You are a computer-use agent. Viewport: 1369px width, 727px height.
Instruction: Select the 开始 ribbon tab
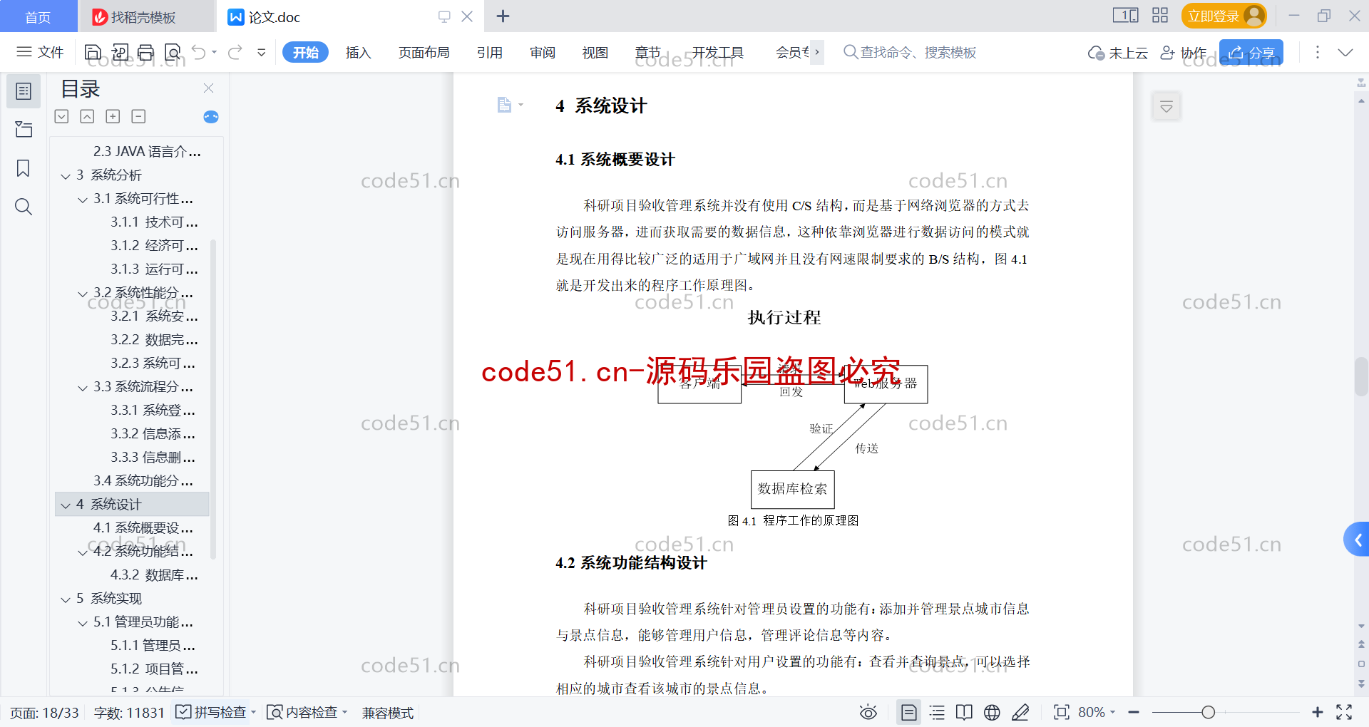305,52
